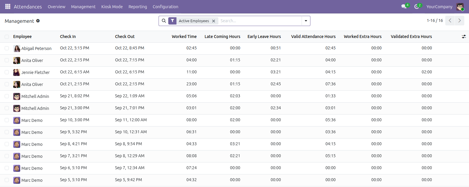Sort by Validated Extra Hours column
This screenshot has width=469, height=187.
[x=411, y=37]
